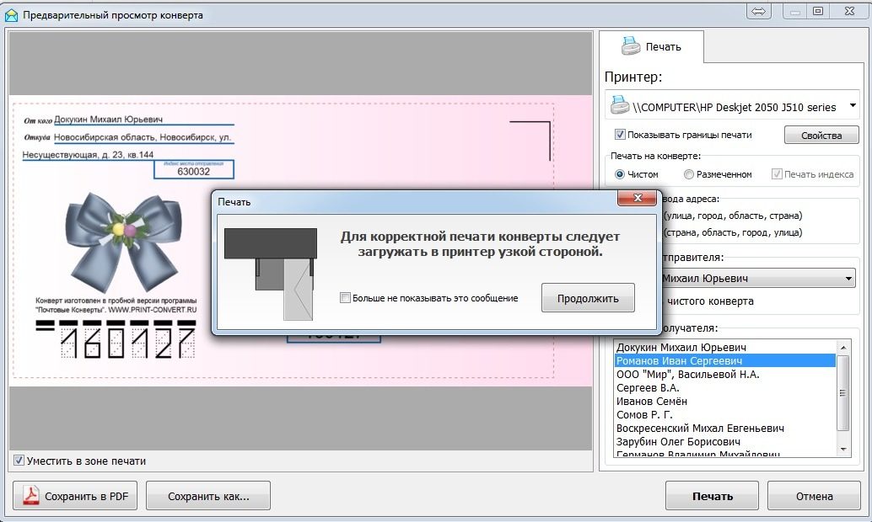Select the Чистом radio option

pos(620,174)
